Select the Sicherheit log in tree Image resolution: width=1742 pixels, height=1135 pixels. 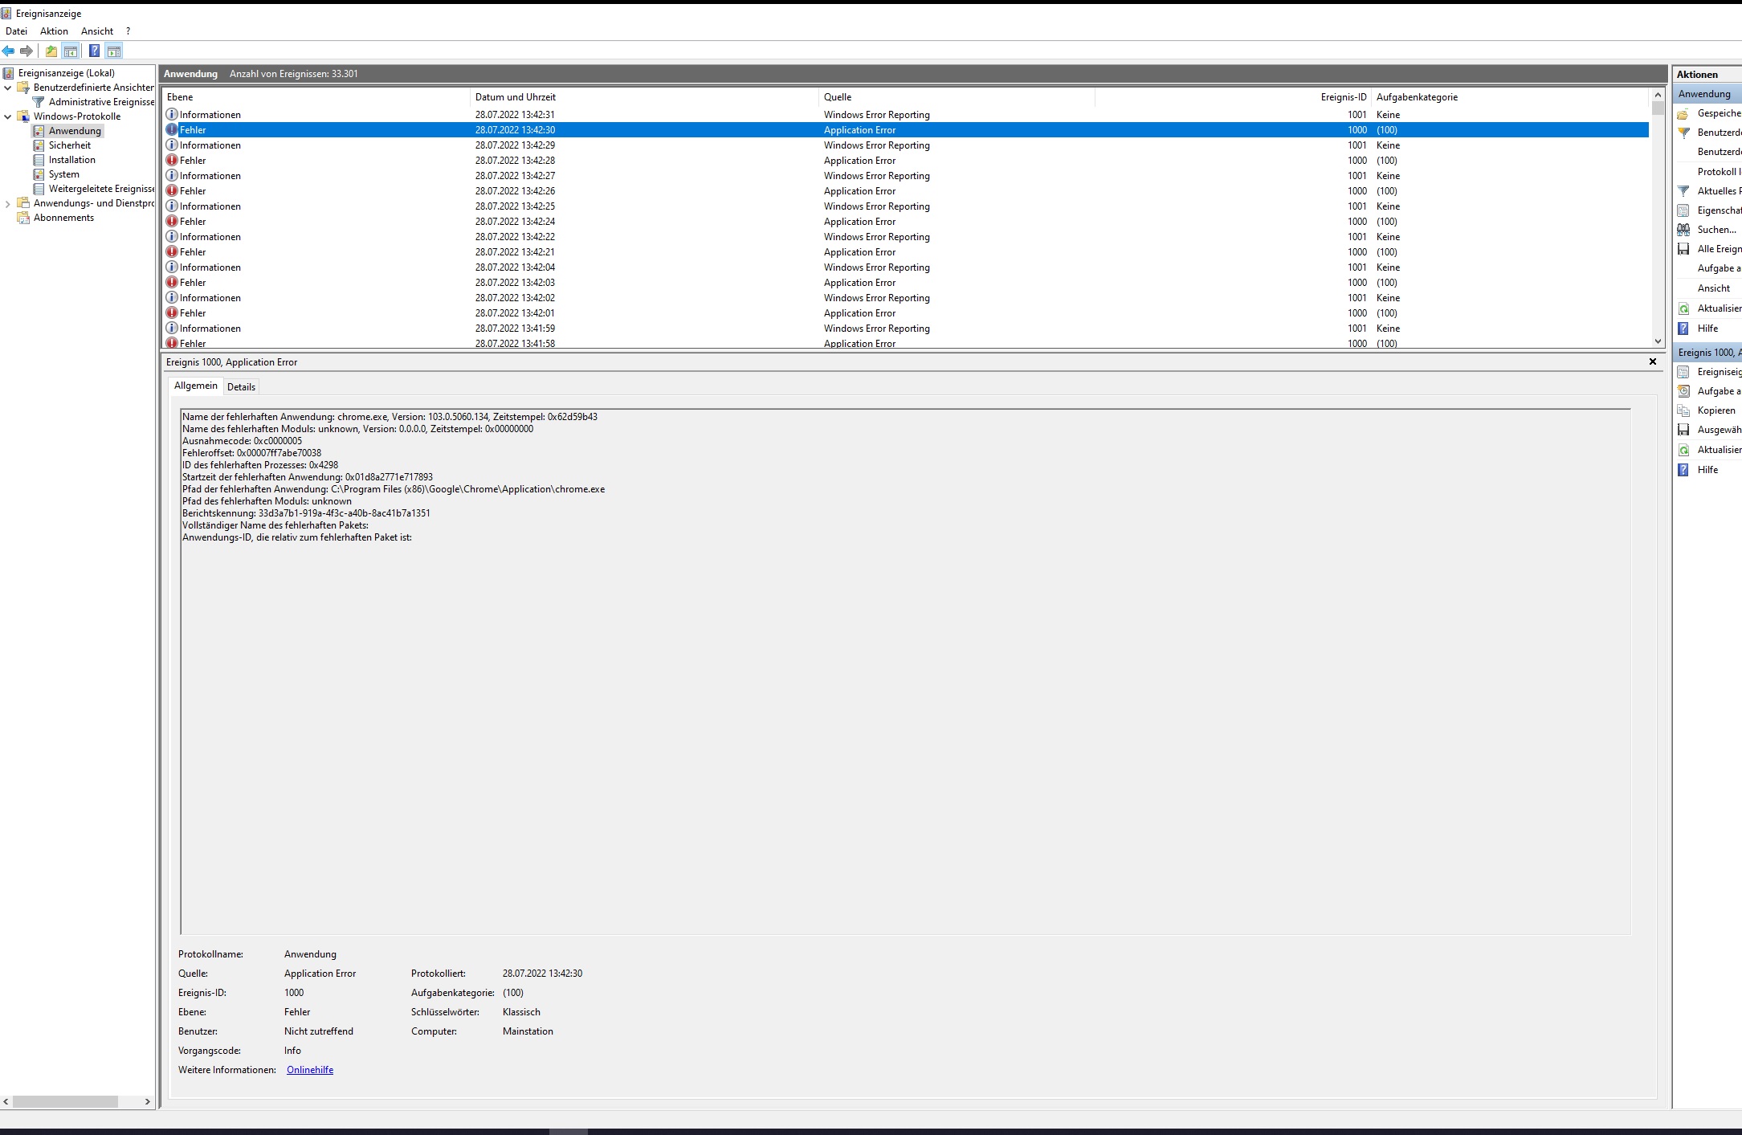(70, 145)
